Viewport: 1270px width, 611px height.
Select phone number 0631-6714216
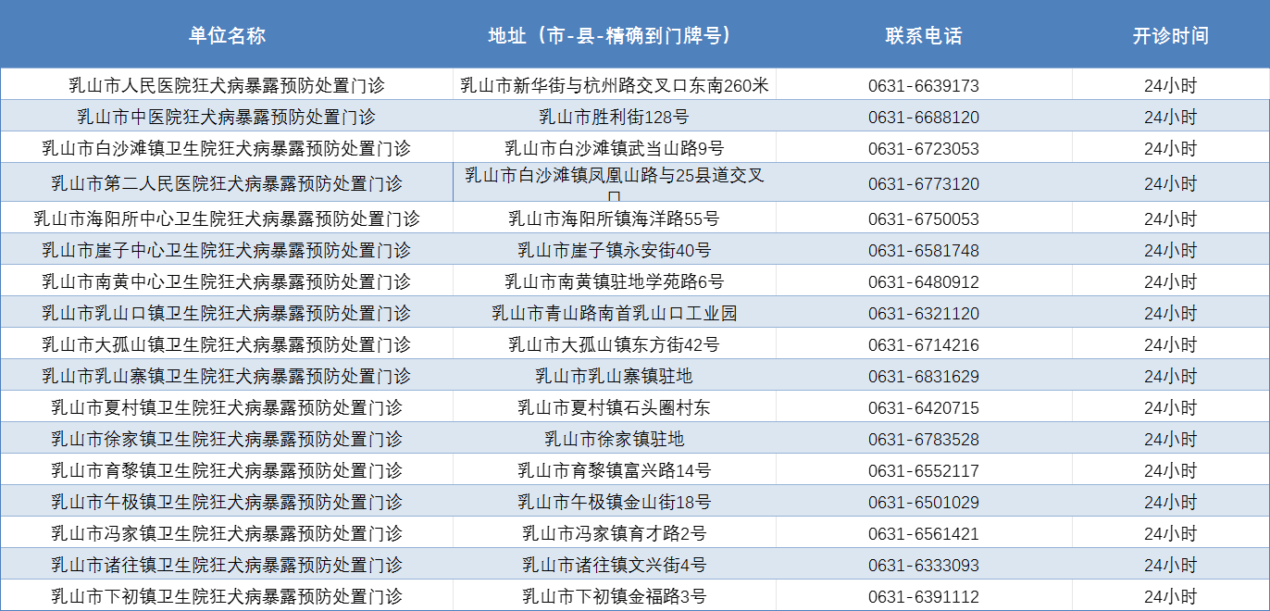[923, 345]
